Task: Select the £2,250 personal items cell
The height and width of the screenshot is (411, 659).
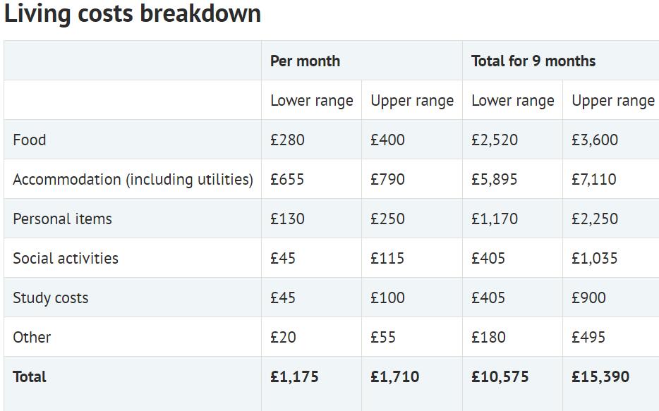Action: pyautogui.click(x=594, y=219)
